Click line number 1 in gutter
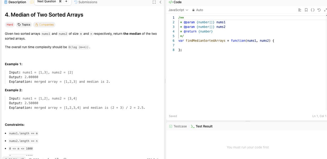Image resolution: width=327 pixels, height=159 pixels. 173,18
